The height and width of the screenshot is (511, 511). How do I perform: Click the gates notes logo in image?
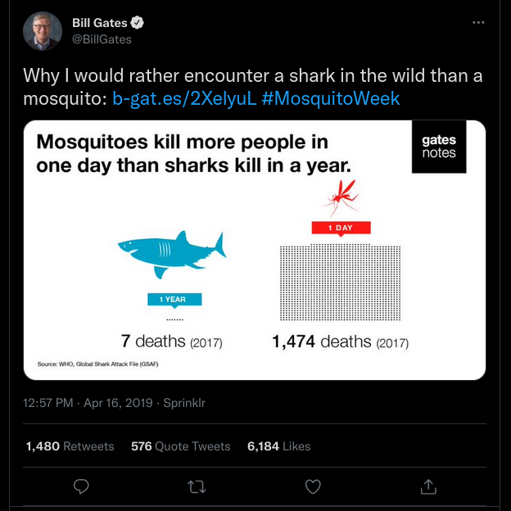(x=438, y=147)
